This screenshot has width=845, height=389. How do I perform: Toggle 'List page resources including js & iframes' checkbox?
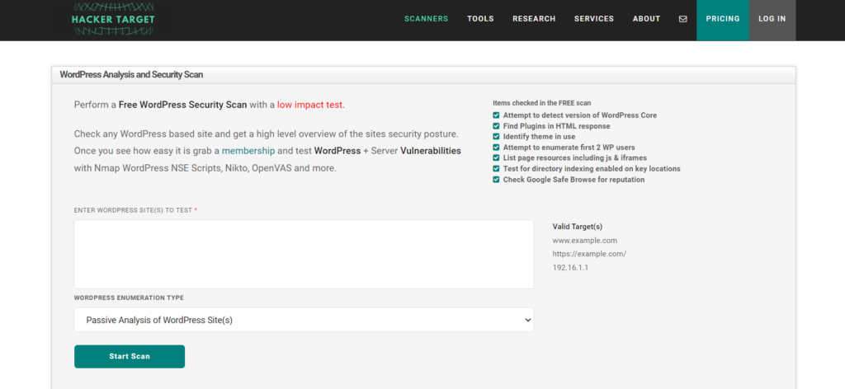click(x=496, y=157)
